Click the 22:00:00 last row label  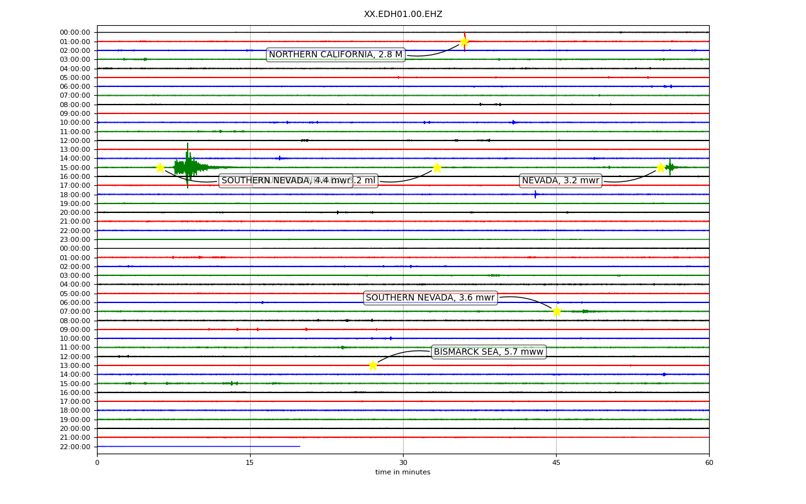tap(75, 447)
